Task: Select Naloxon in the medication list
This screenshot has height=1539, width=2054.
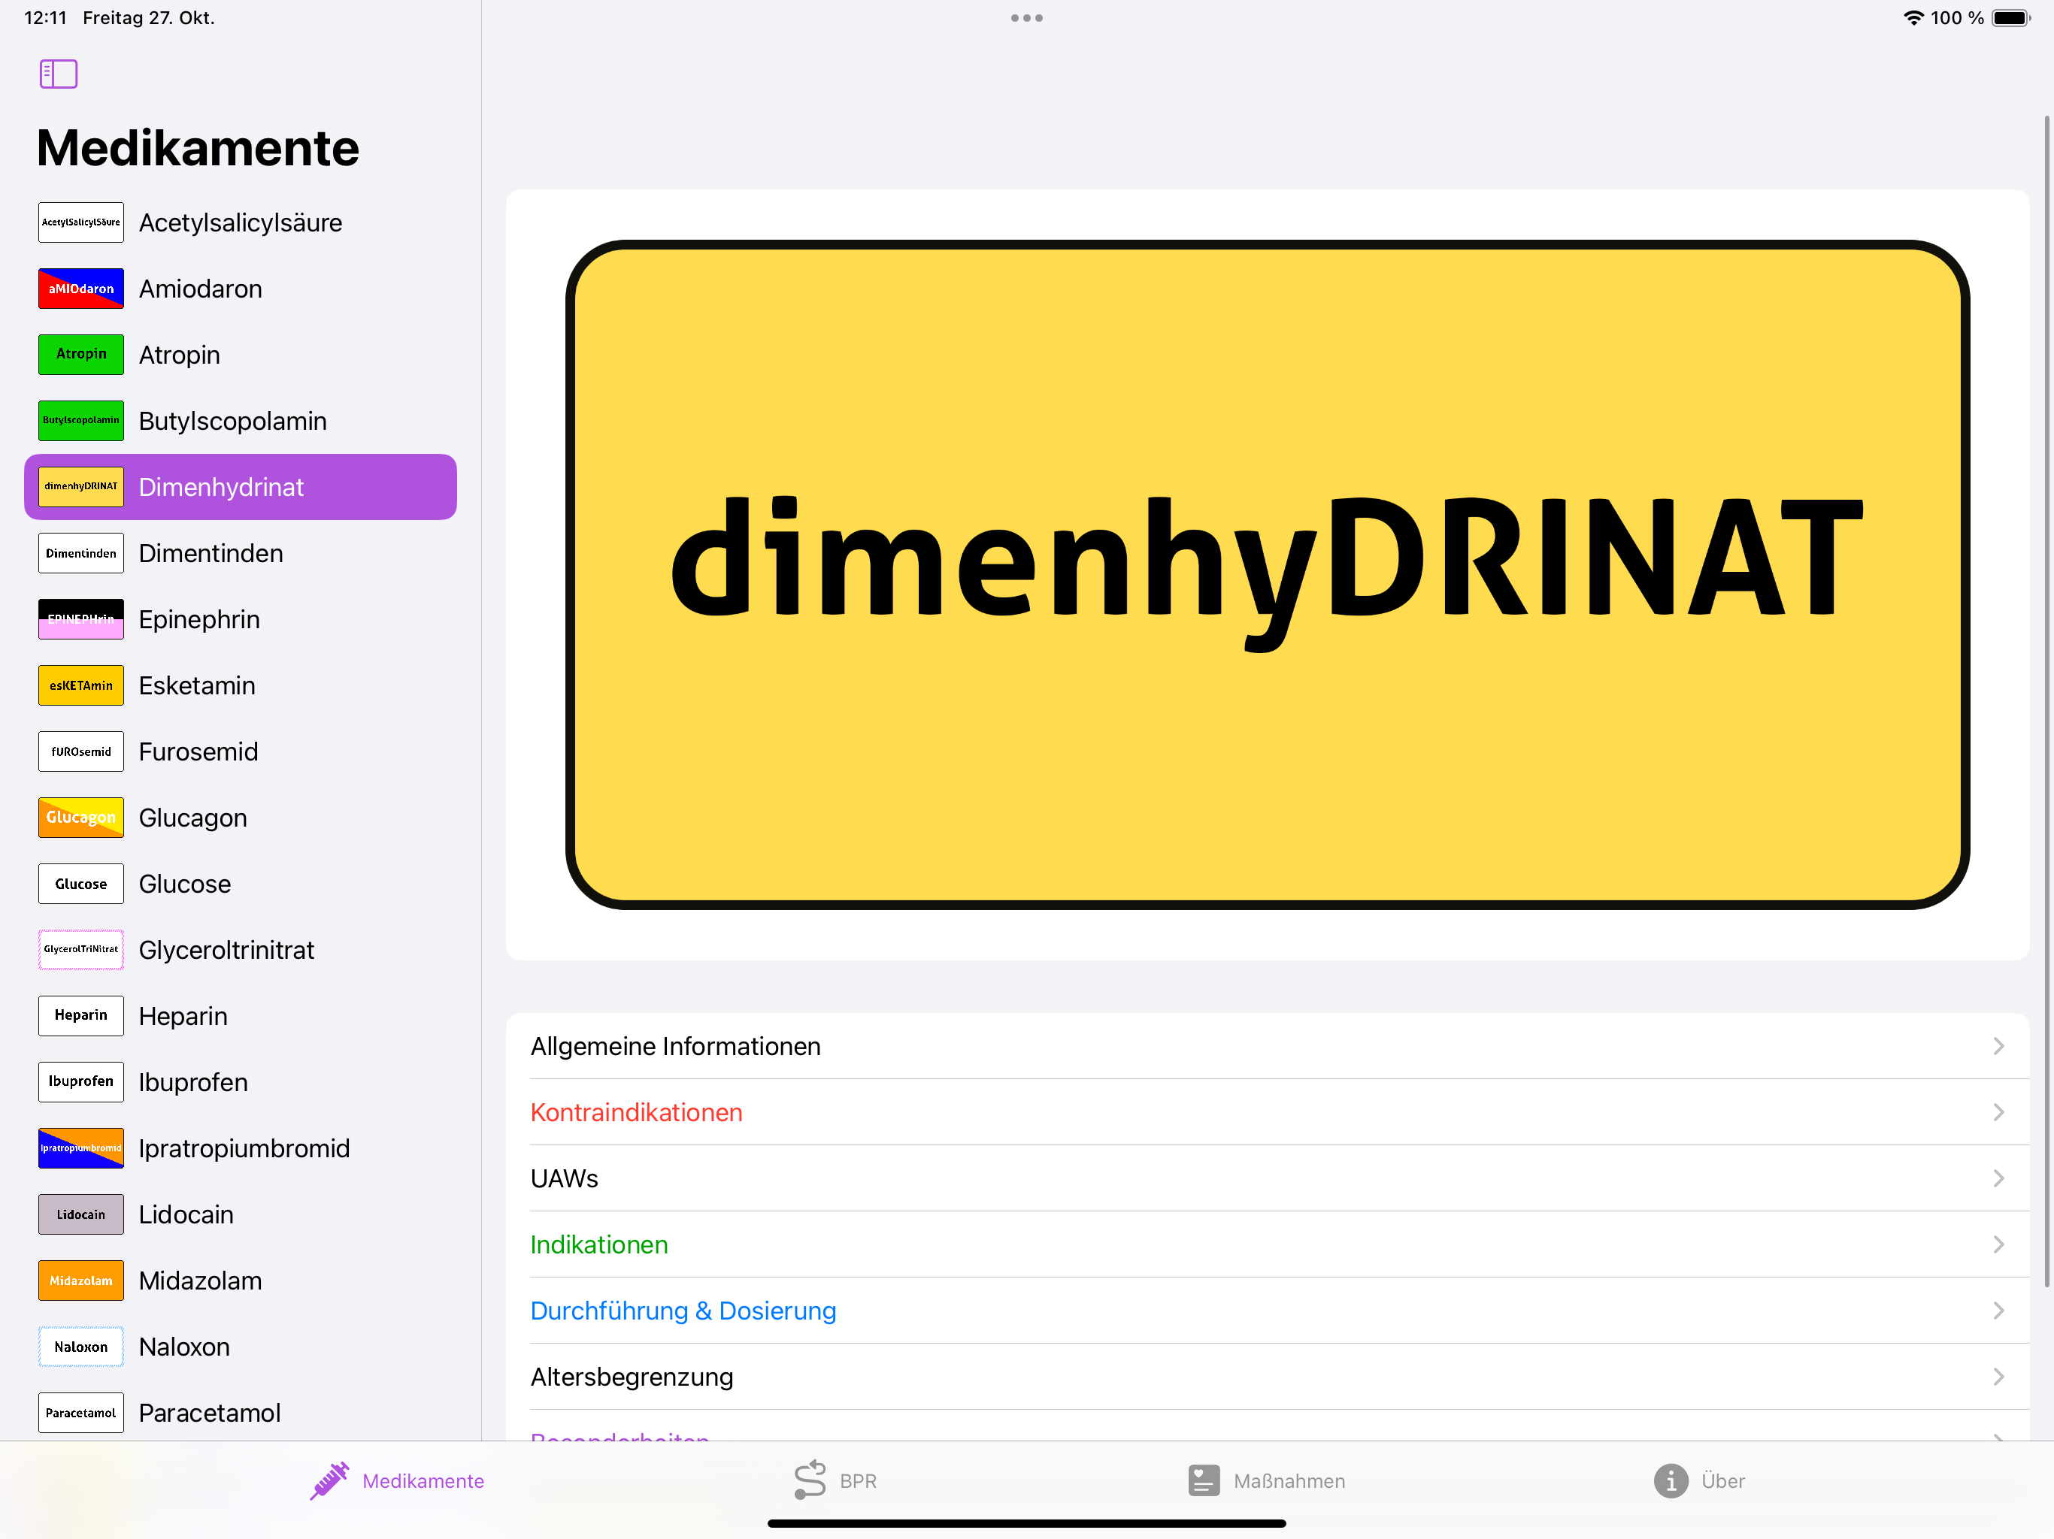Action: click(x=184, y=1347)
